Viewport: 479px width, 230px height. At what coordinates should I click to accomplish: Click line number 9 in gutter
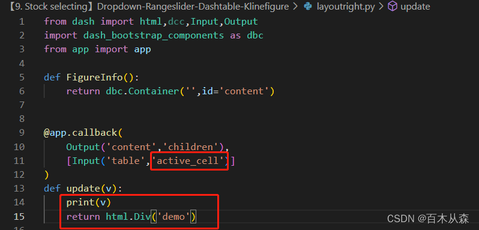pos(22,133)
